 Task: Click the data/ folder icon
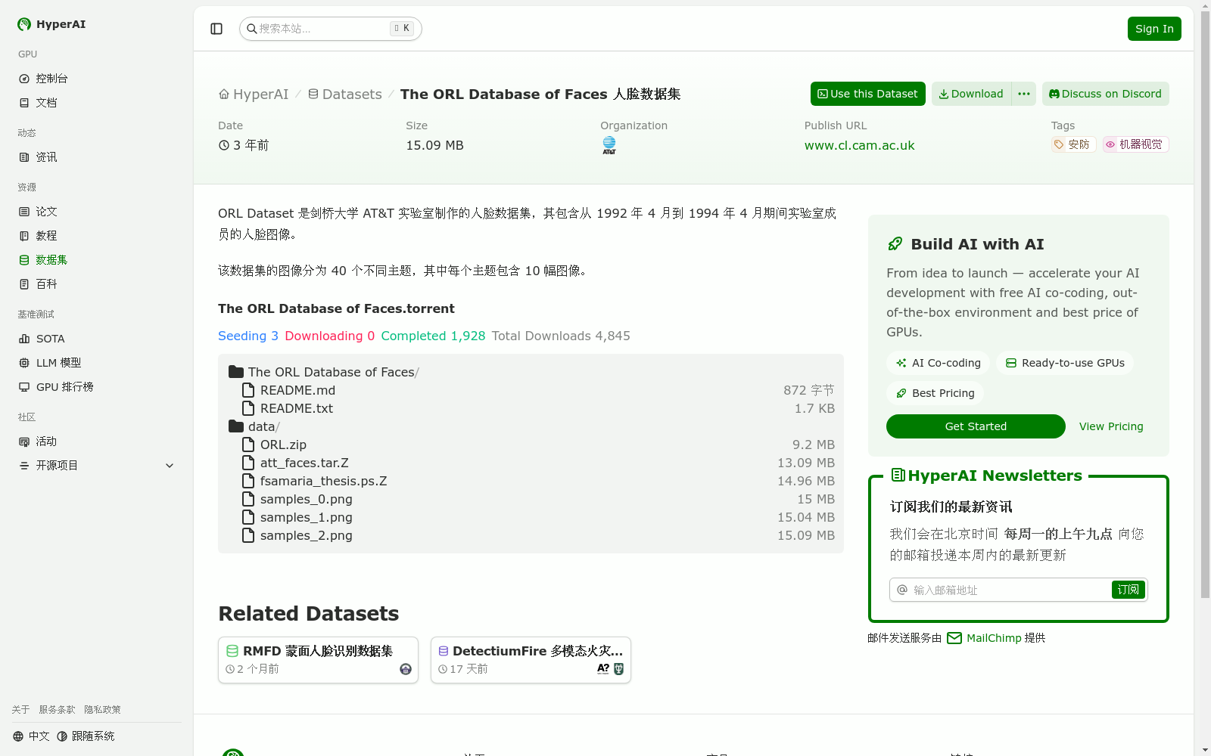pyautogui.click(x=236, y=426)
